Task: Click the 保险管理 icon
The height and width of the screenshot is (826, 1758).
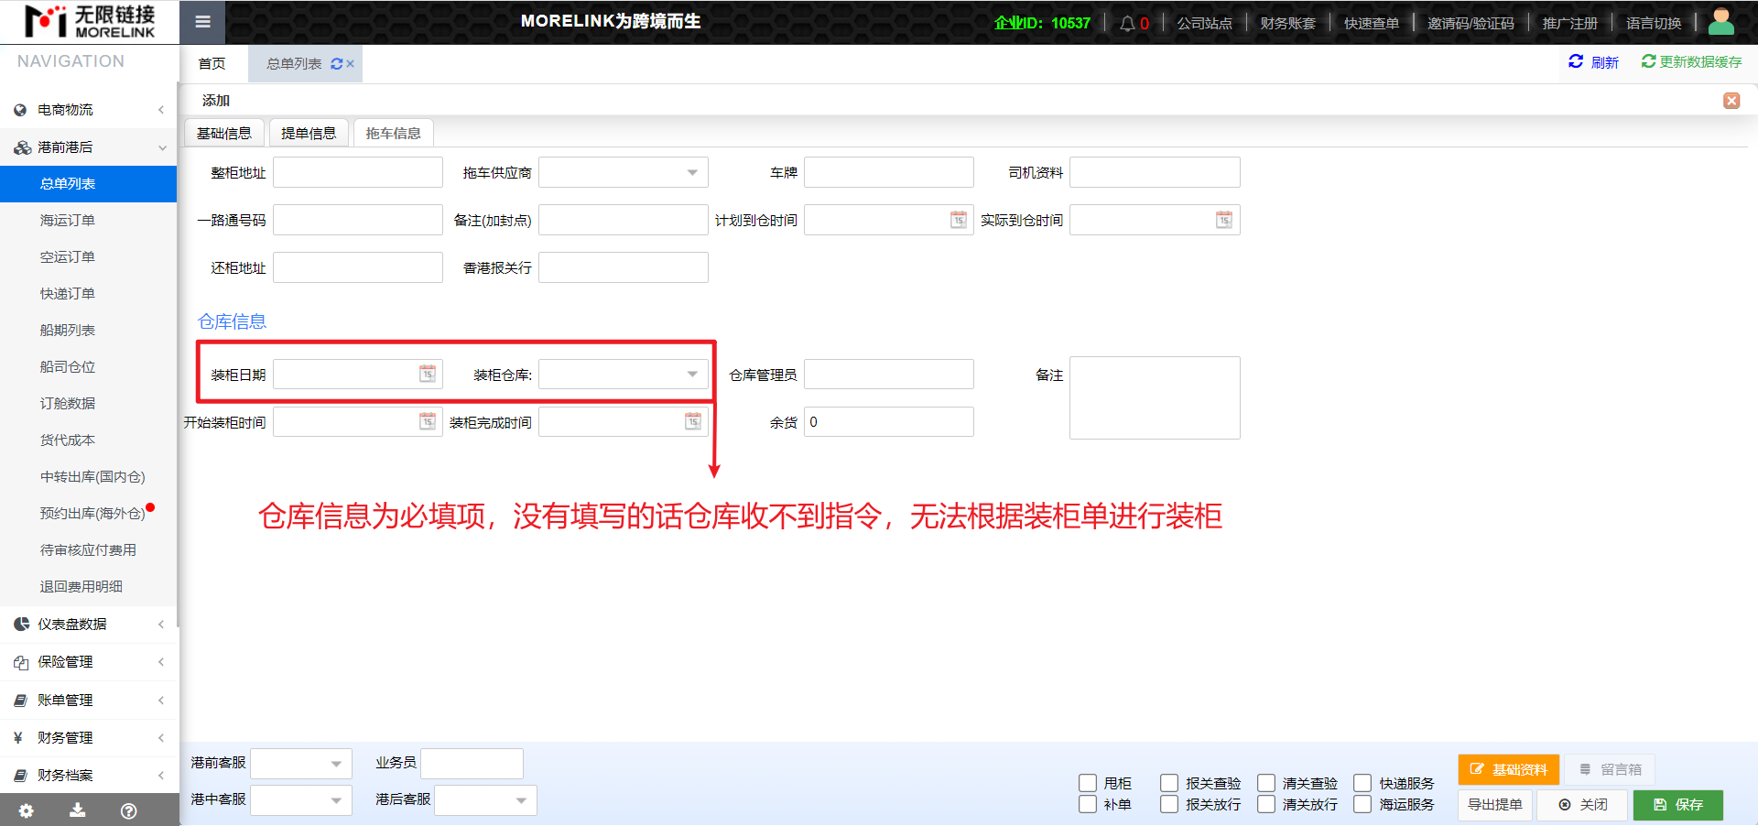Action: coord(21,662)
